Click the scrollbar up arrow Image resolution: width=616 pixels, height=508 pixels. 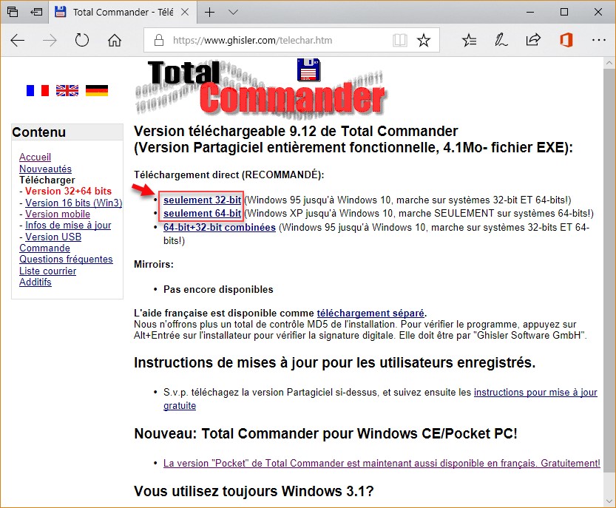[x=609, y=63]
